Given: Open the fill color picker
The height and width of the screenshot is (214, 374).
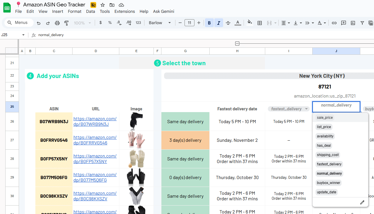Looking at the screenshot, I should 249,23.
